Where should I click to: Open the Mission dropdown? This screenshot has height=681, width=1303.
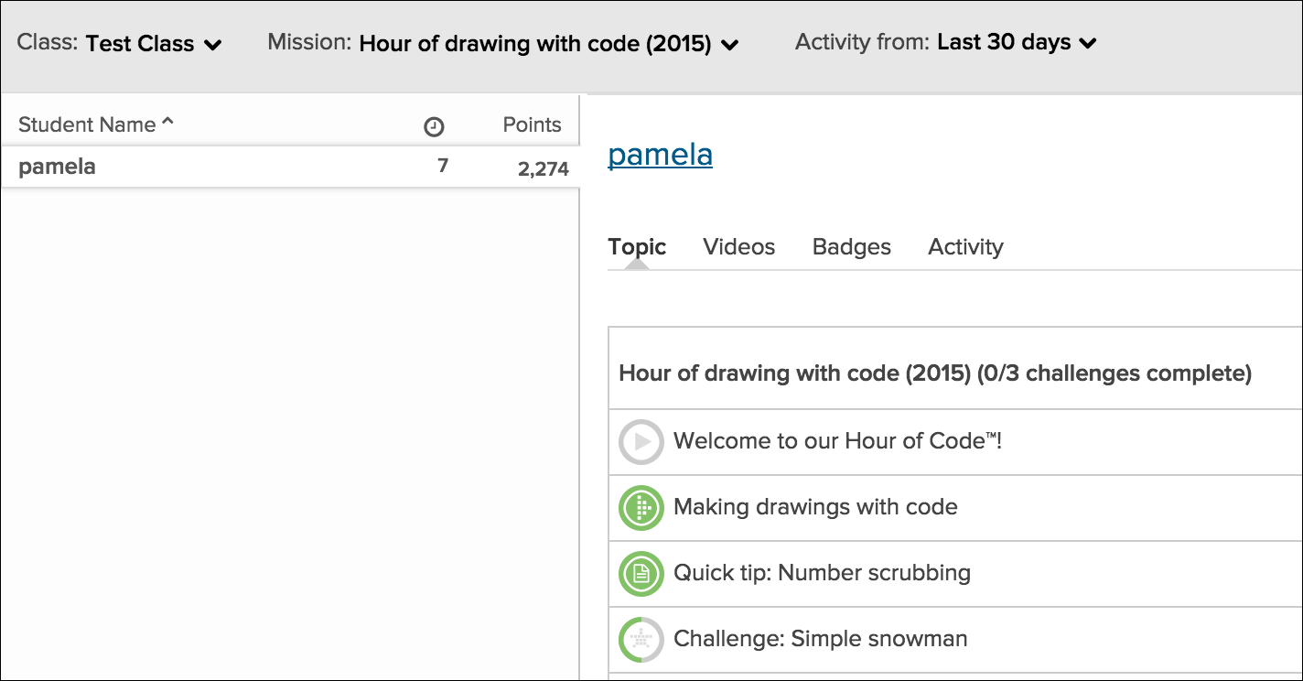(x=546, y=43)
